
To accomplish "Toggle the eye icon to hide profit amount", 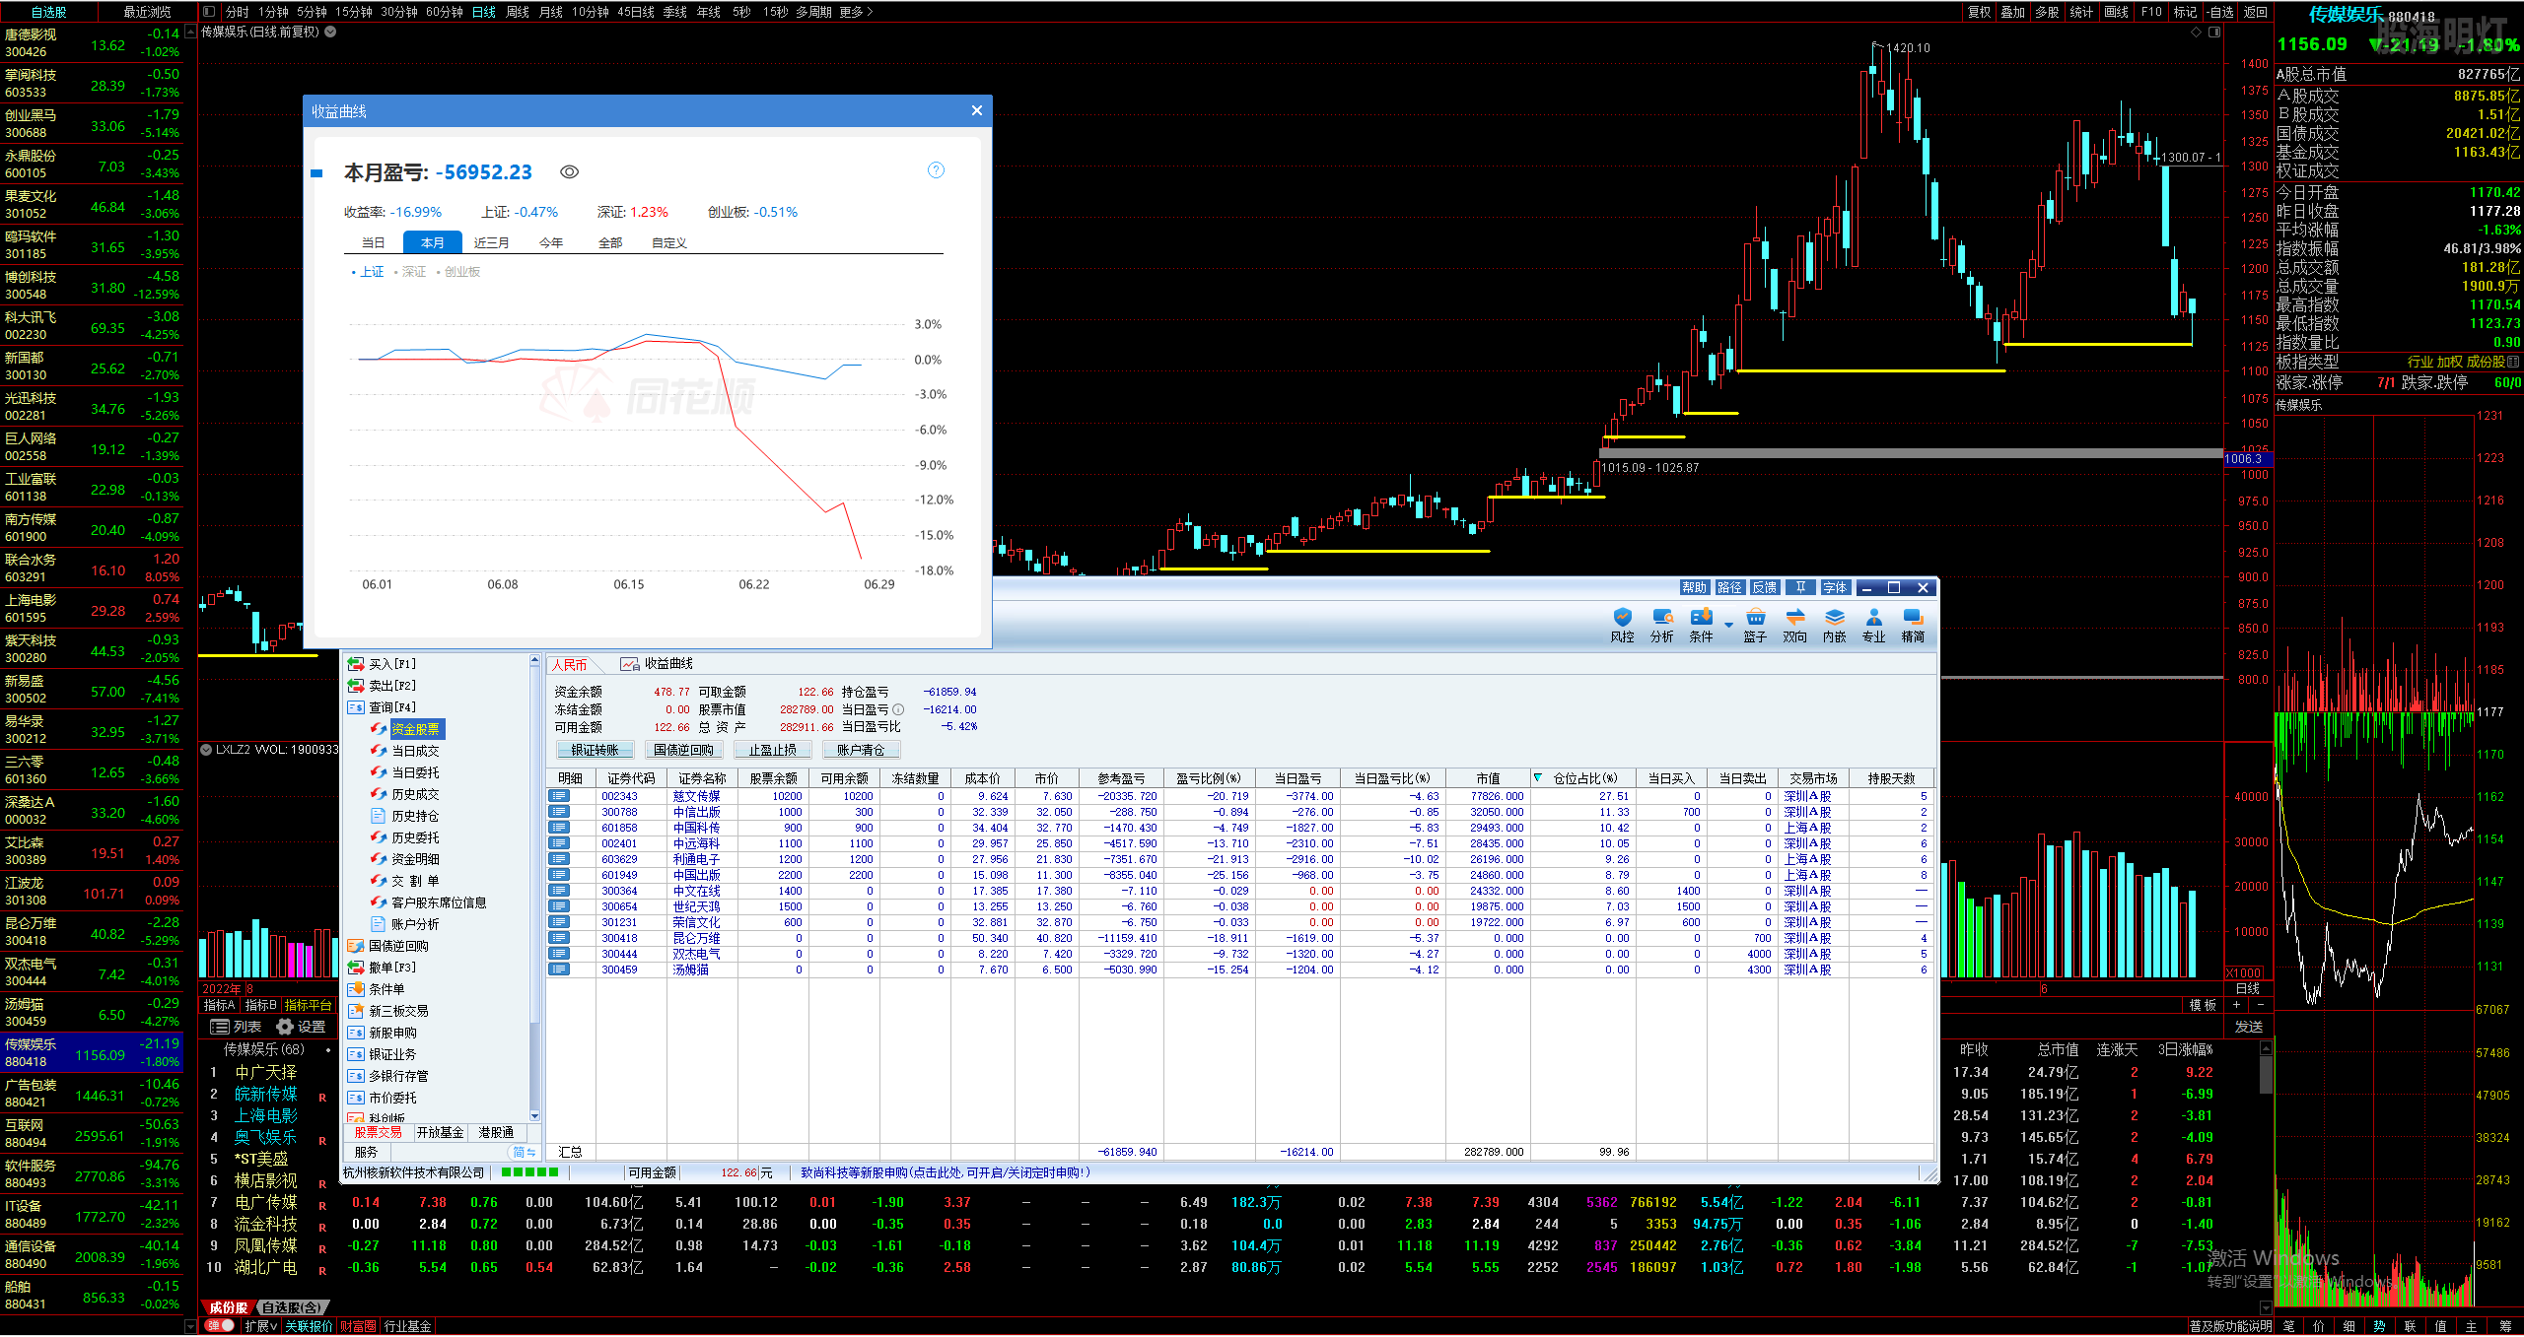I will tap(569, 171).
